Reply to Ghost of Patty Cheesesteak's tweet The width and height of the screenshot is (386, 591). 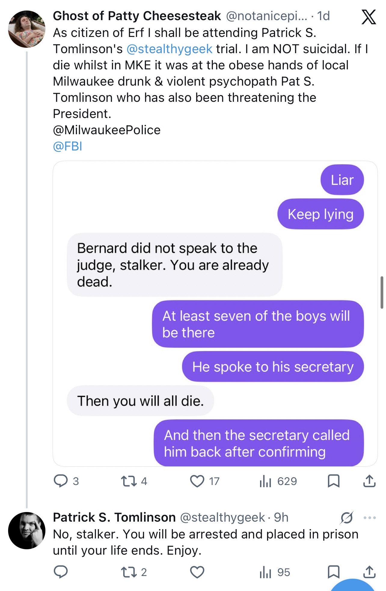(x=61, y=481)
